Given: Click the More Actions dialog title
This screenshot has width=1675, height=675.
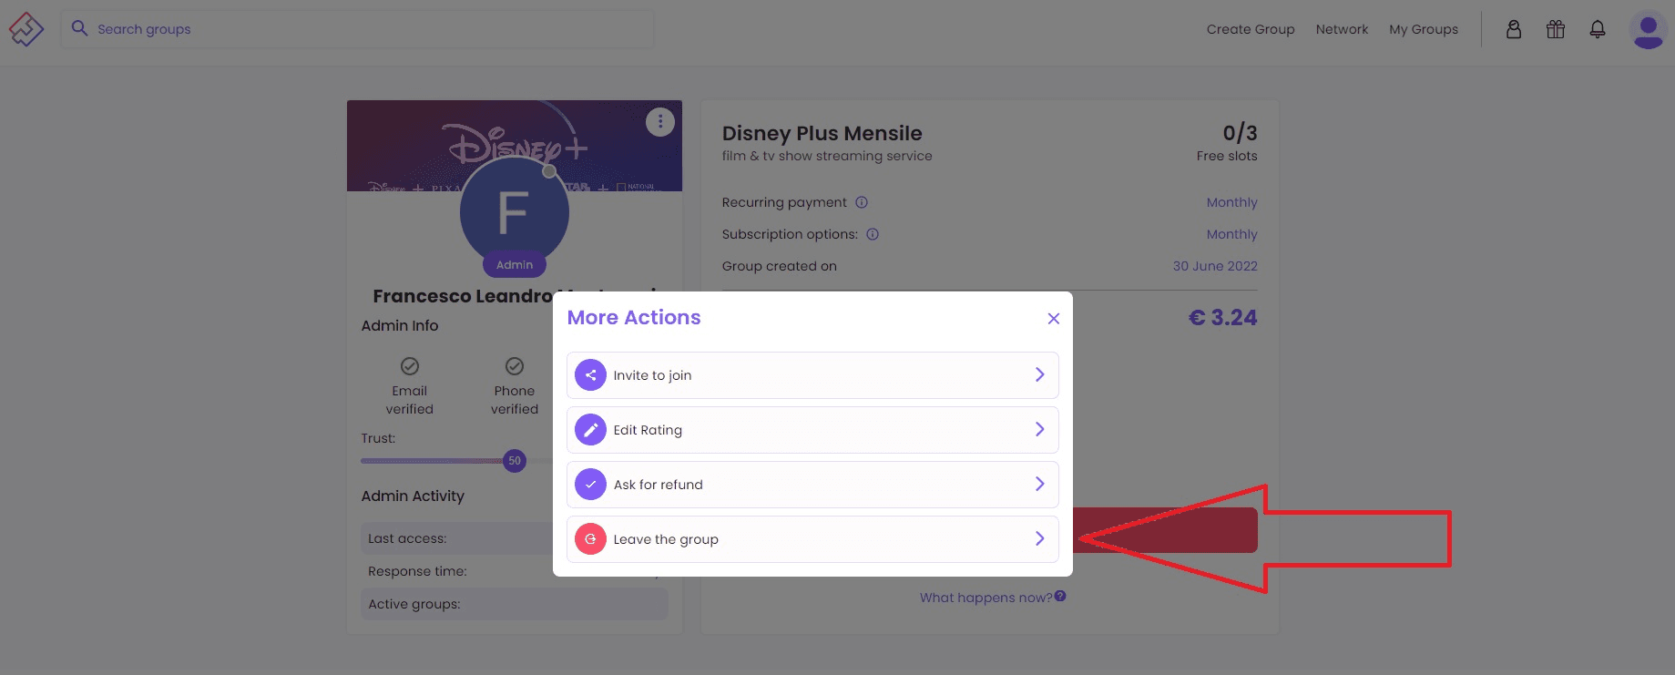Looking at the screenshot, I should [x=634, y=318].
